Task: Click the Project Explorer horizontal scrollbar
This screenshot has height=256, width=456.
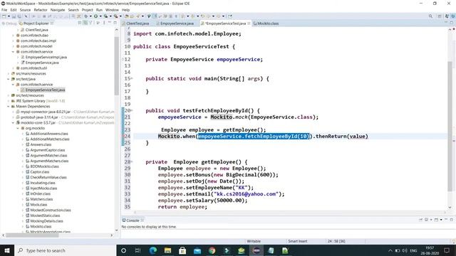Action: (x=32, y=235)
